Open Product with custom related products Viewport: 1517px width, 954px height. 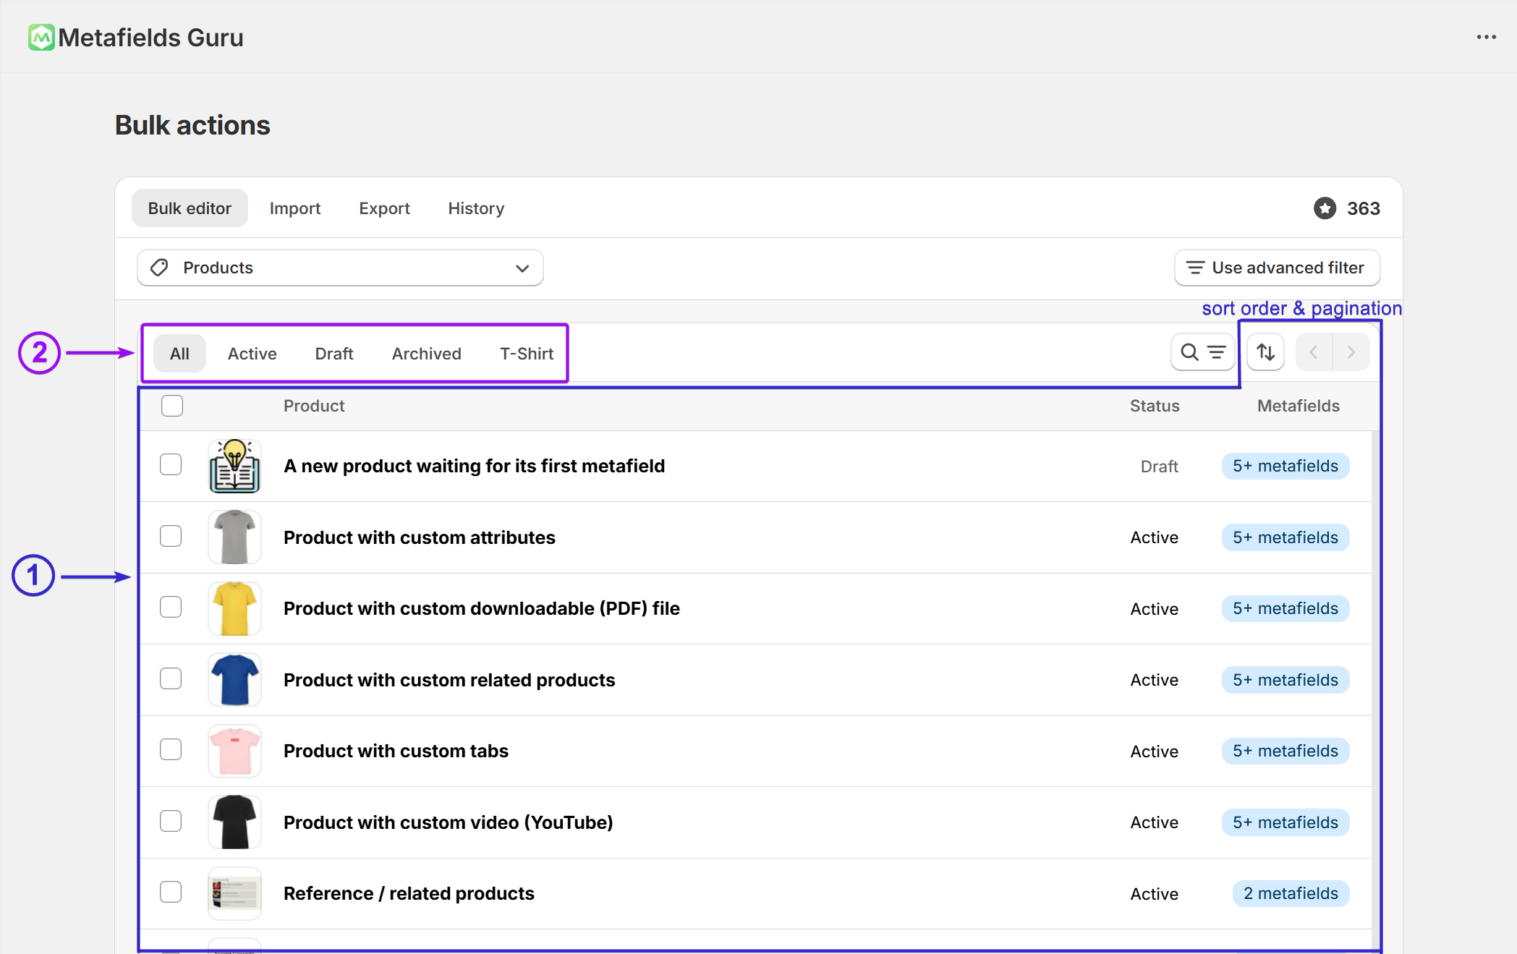449,680
